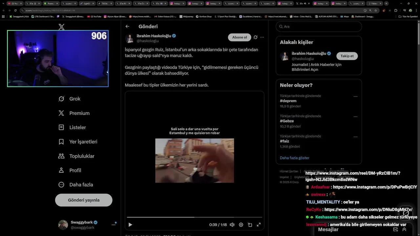Click Imprint footer link
Screen dimensions: 420x236
point(284,177)
